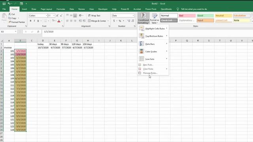Click the Name Box showing B3
This screenshot has height=142, width=253.
point(9,32)
